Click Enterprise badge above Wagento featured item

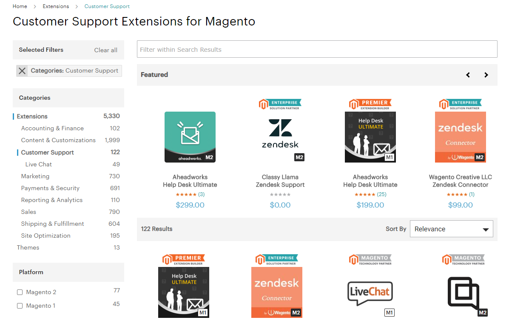tap(460, 104)
